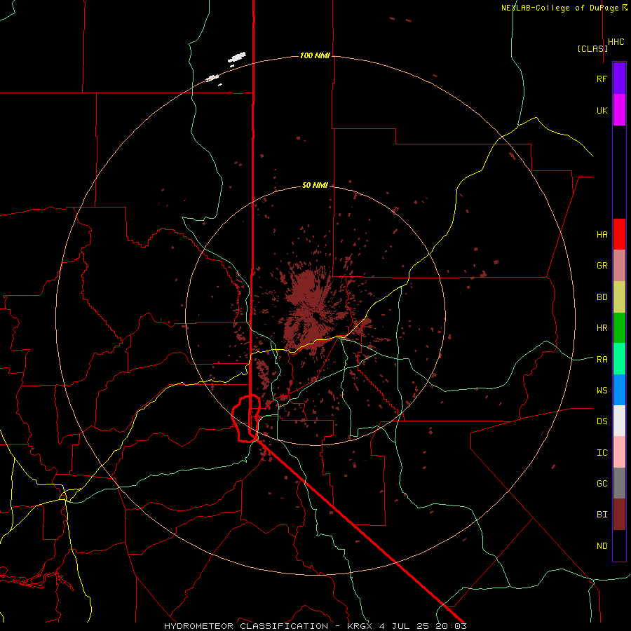Screen dimensions: 631x631
Task: Click the RF legend label
Action: point(602,79)
